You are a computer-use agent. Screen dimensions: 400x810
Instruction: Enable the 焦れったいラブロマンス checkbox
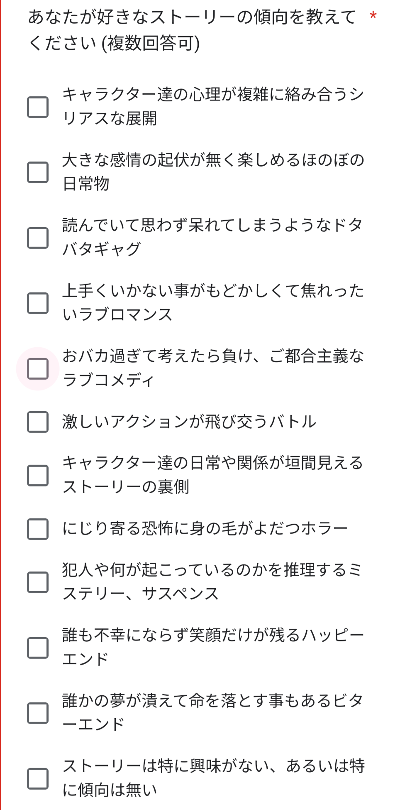[38, 303]
